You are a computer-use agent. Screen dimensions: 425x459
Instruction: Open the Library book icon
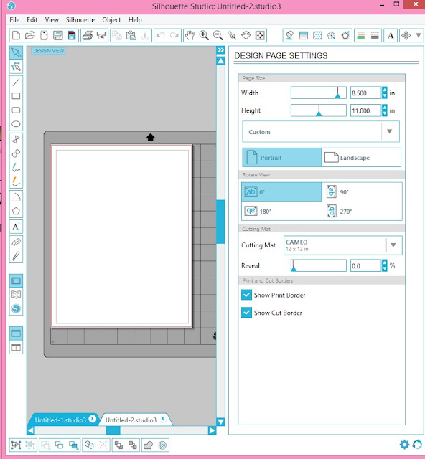point(16,295)
